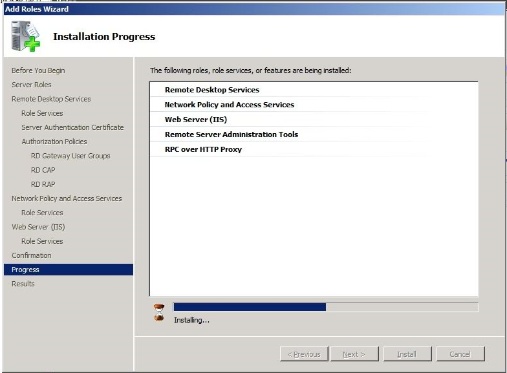Viewport: 507px width, 373px height.
Task: Go to Results step
Action: pyautogui.click(x=23, y=284)
